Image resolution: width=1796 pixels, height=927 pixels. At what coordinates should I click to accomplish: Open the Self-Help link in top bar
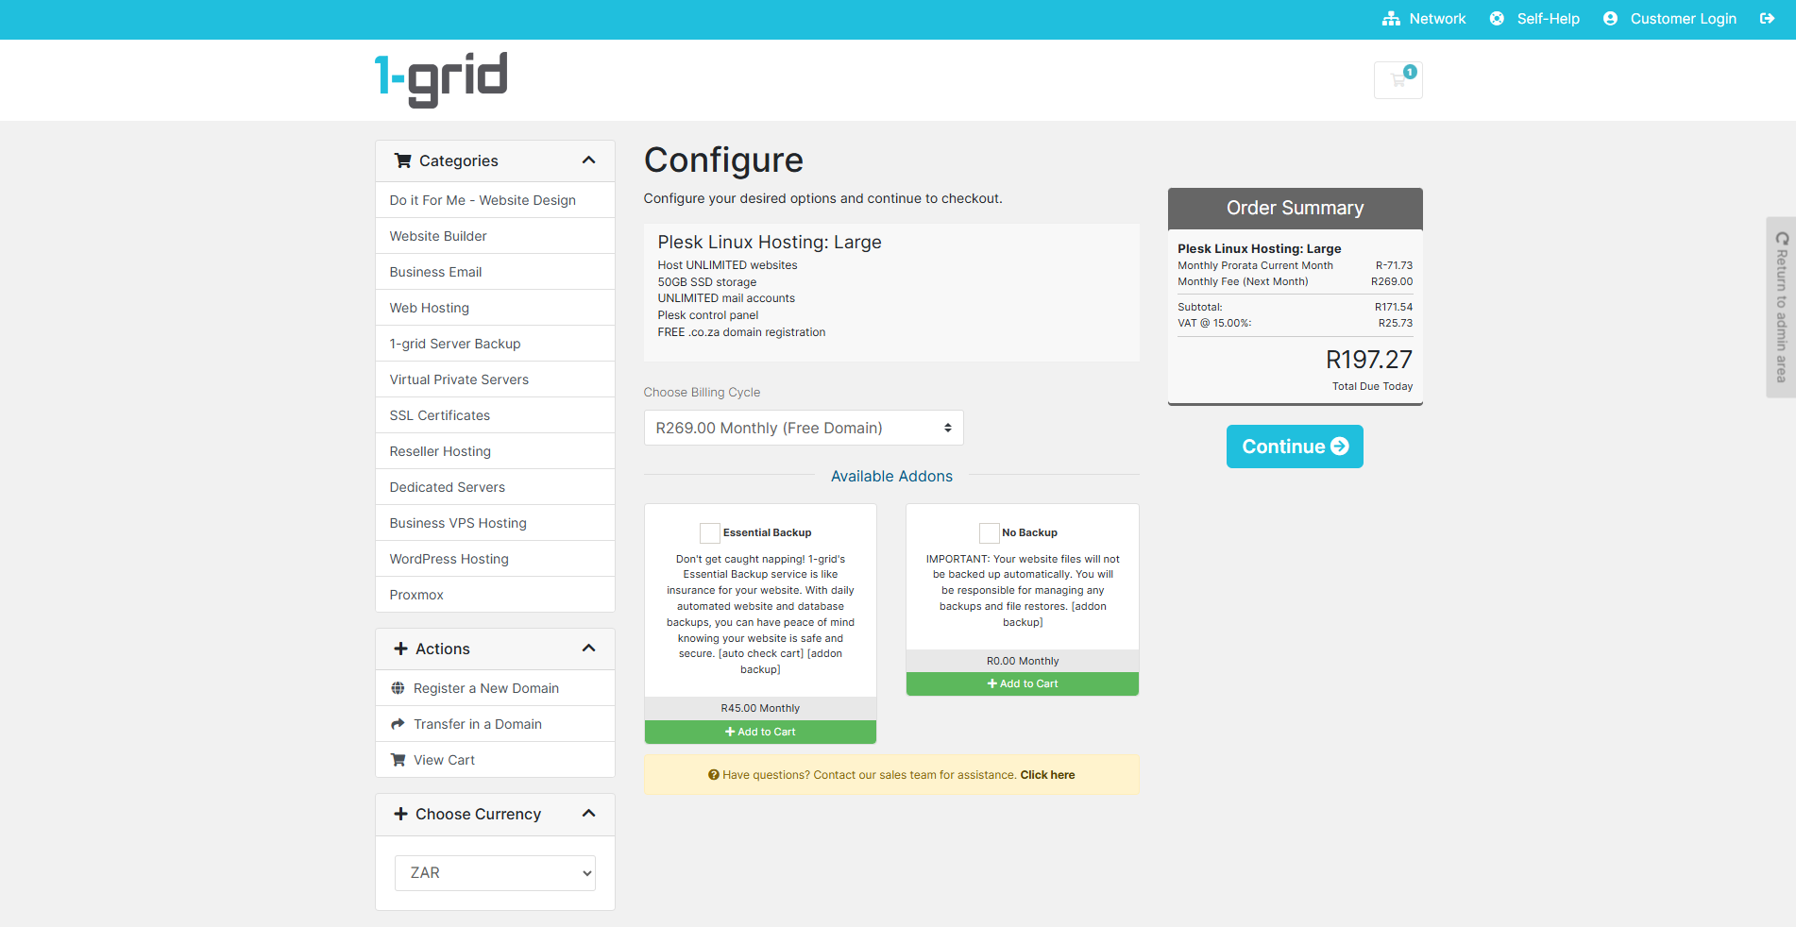1548,19
